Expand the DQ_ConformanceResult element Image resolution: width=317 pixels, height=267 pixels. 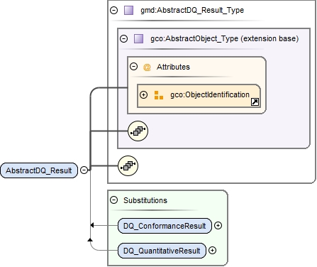click(x=218, y=226)
